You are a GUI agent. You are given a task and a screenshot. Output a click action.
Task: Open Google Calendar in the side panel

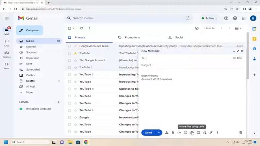click(254, 29)
